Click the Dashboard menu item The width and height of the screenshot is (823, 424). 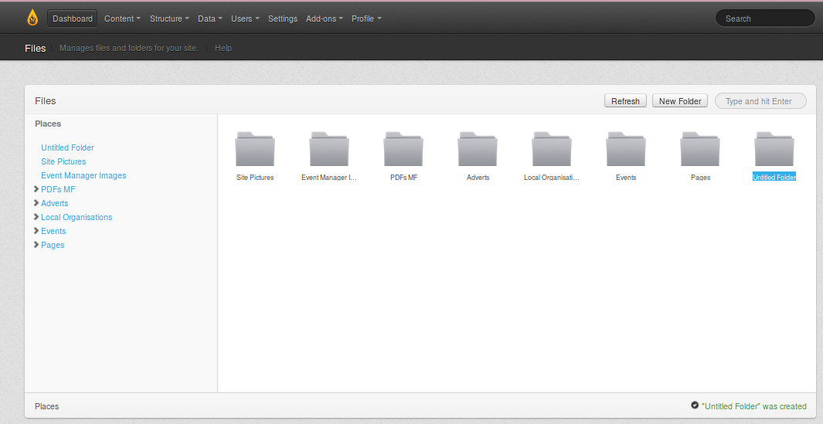73,19
